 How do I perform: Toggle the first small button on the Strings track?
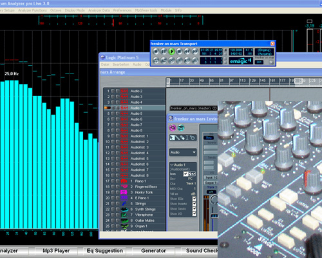[x=113, y=203]
